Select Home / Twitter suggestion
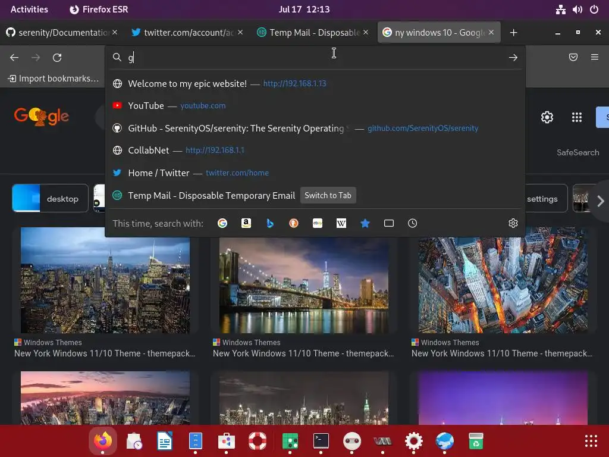The height and width of the screenshot is (457, 609). (x=315, y=173)
